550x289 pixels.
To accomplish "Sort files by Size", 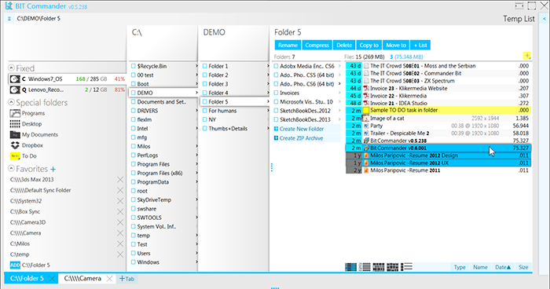I will point(523,267).
